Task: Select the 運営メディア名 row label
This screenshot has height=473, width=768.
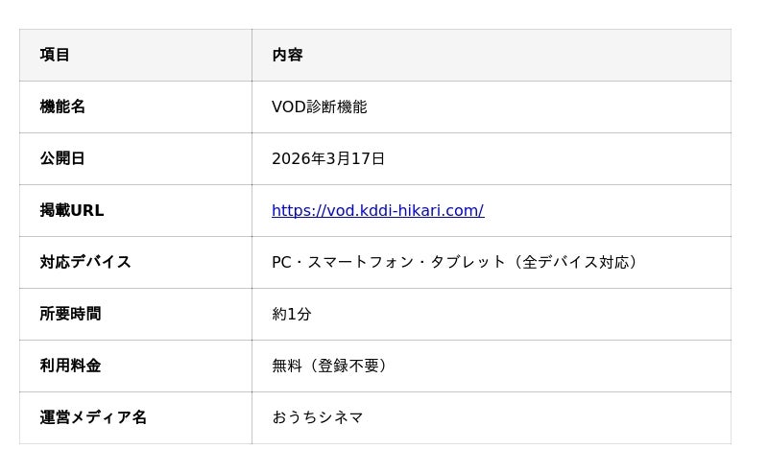Action: point(93,417)
